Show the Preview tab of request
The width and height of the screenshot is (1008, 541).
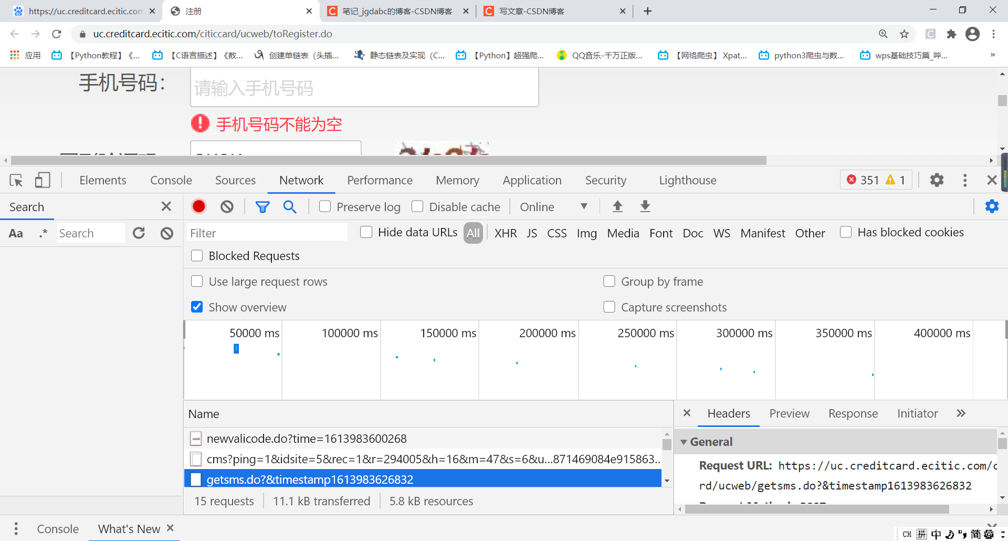[789, 413]
